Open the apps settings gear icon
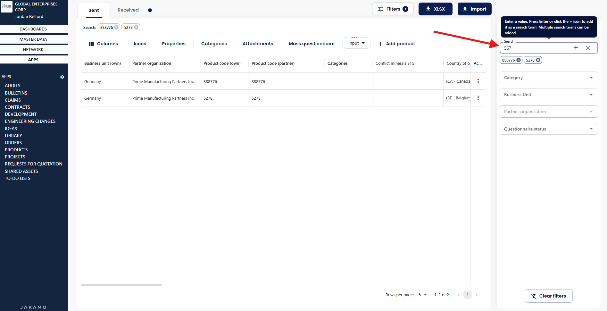Viewport: 607px width, 311px height. pos(62,77)
